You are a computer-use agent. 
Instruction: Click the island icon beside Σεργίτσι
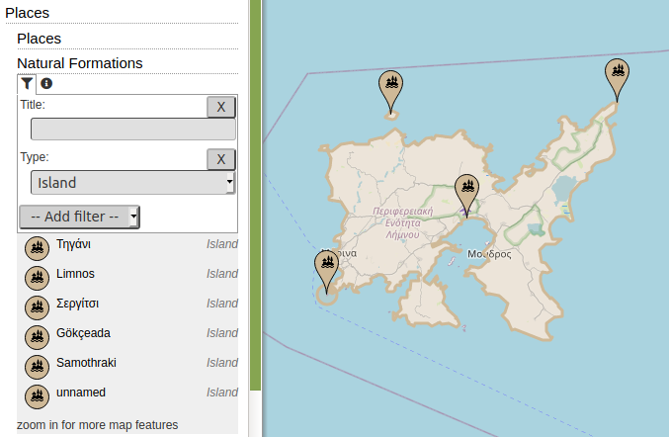click(38, 307)
